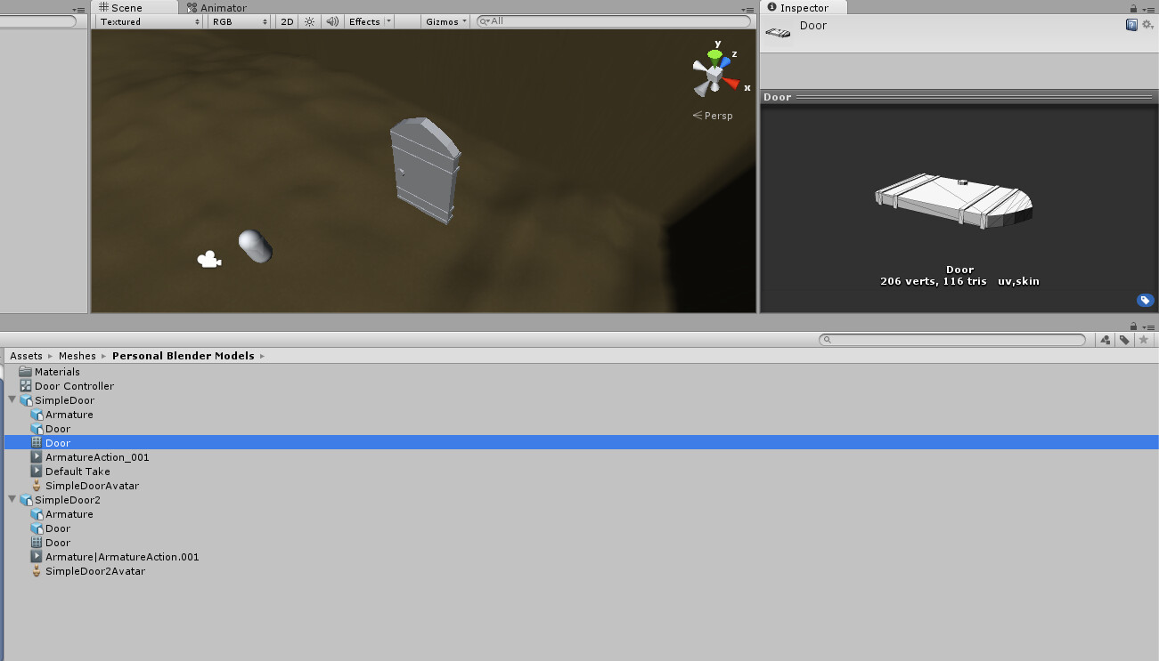
Task: Click Persp to switch camera projection
Action: pos(717,115)
